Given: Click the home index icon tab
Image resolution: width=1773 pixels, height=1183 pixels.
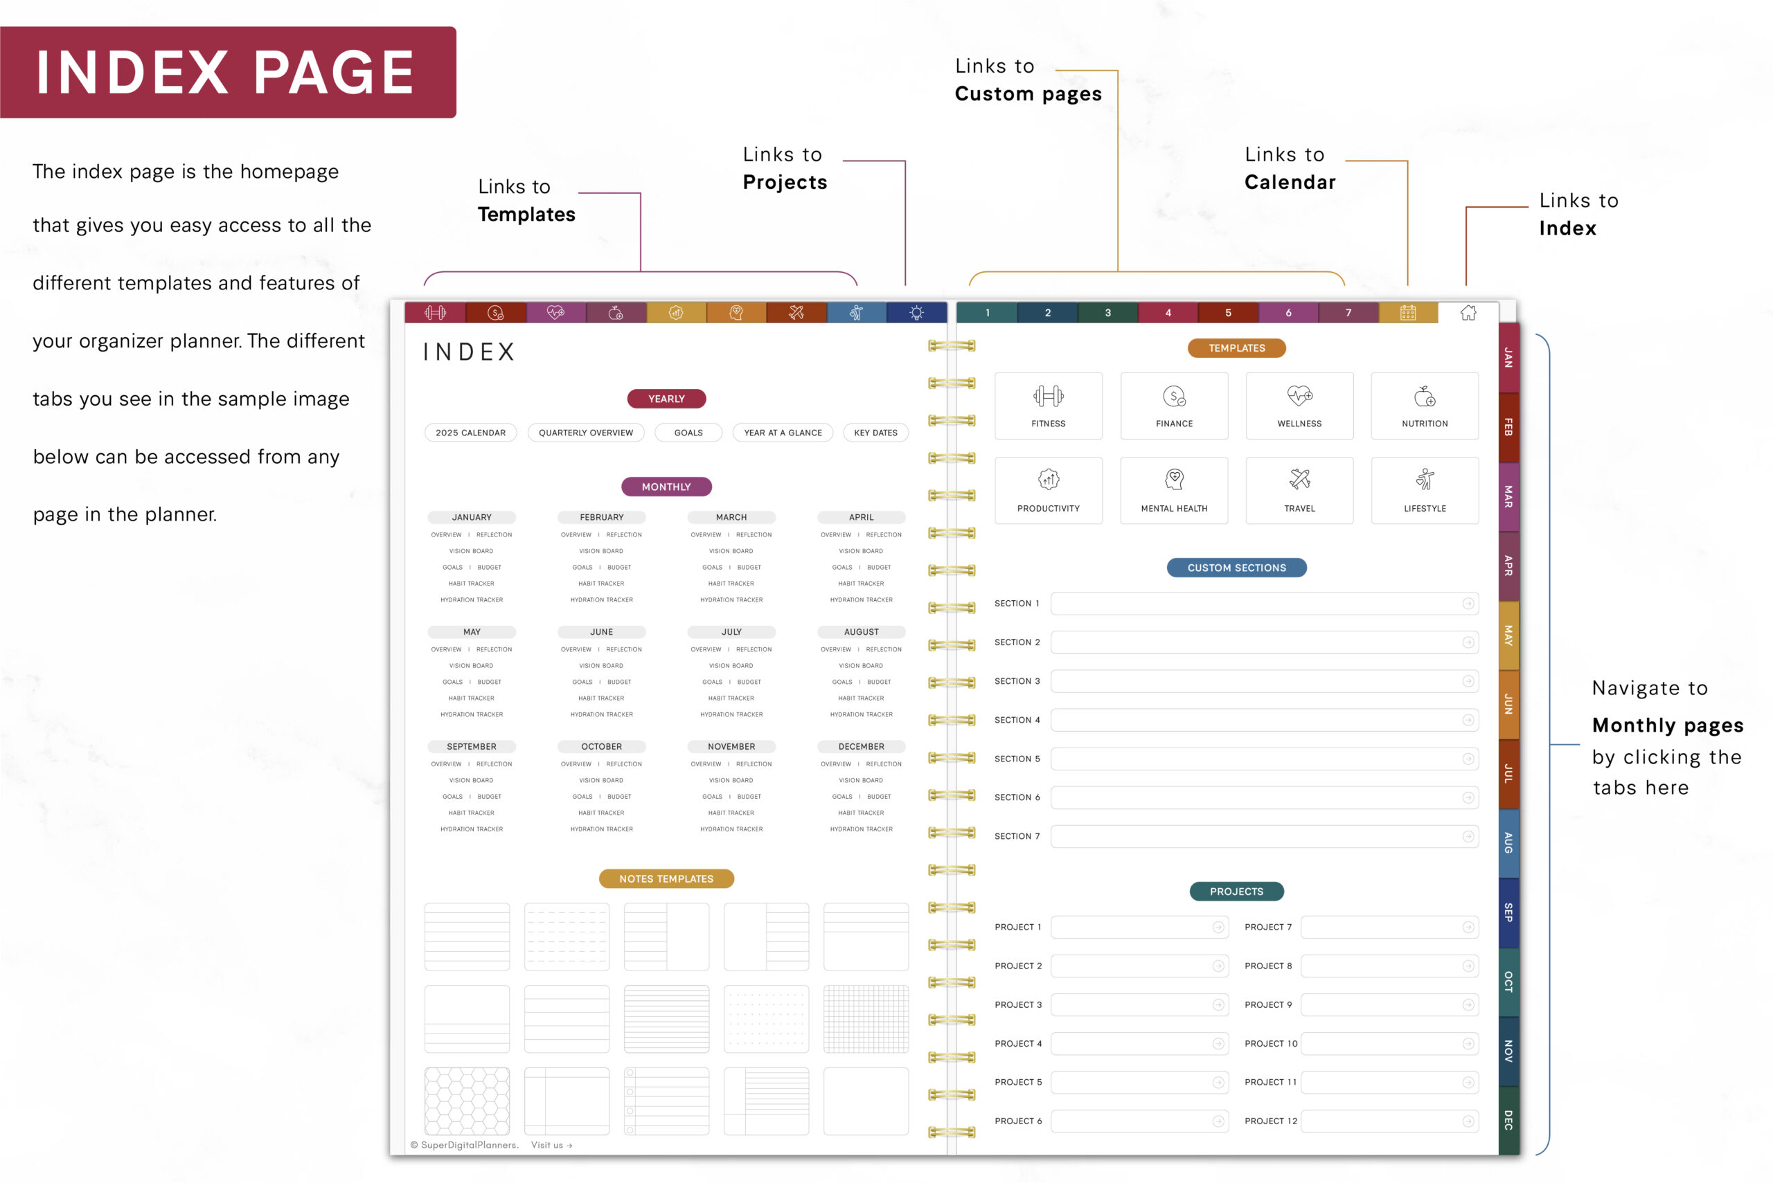Looking at the screenshot, I should (x=1468, y=312).
